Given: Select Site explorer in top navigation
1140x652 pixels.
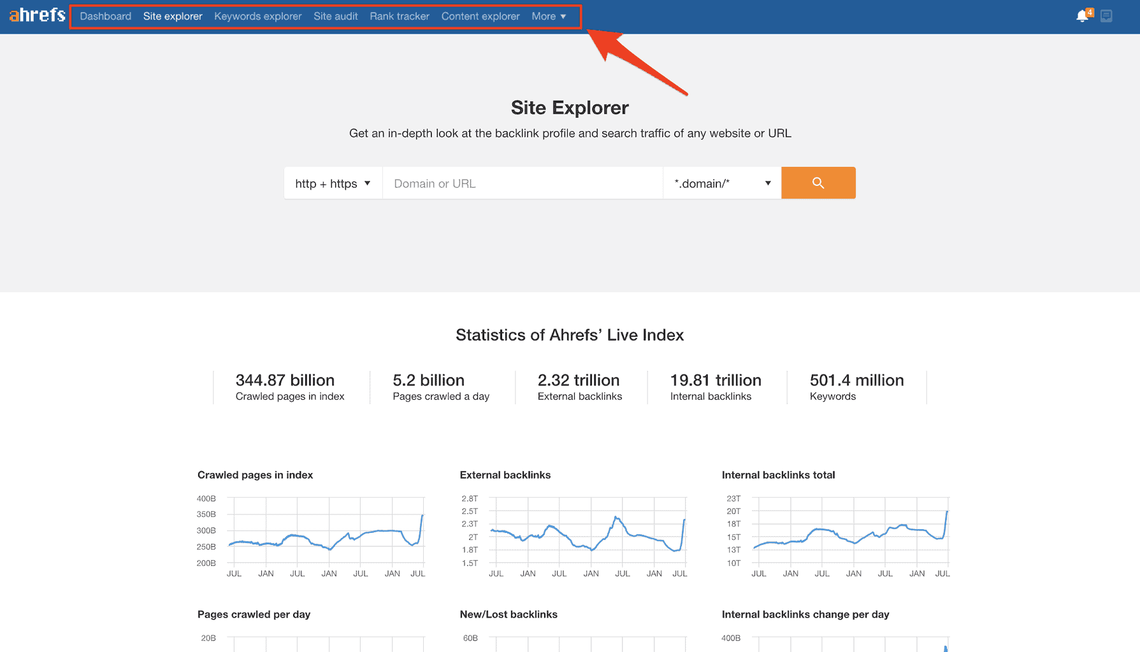Looking at the screenshot, I should pos(173,17).
